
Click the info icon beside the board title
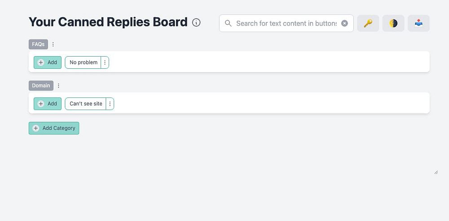(x=196, y=22)
